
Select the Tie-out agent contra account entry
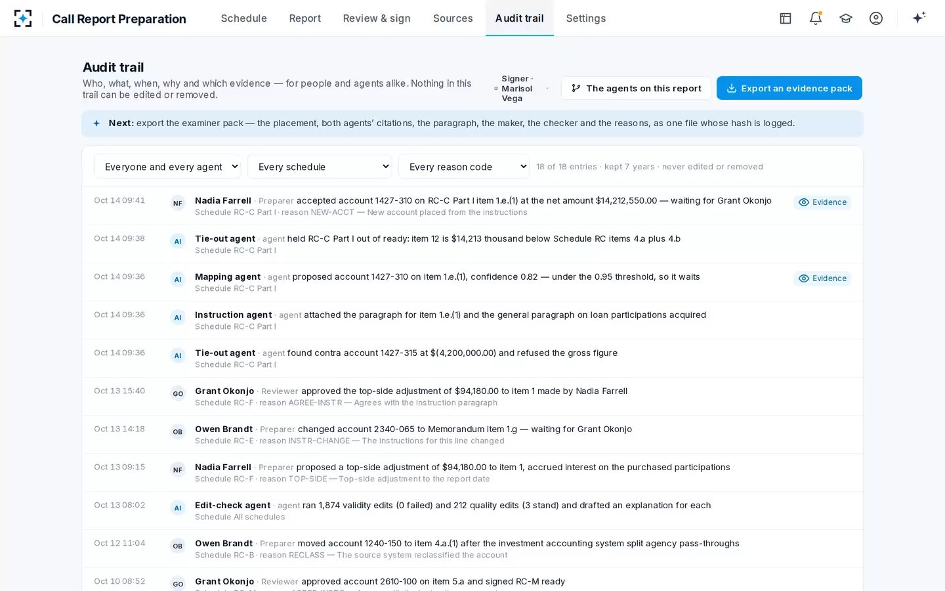(x=472, y=359)
